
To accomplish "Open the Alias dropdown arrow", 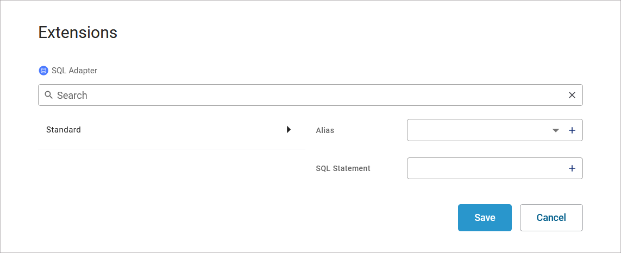I will pyautogui.click(x=555, y=130).
